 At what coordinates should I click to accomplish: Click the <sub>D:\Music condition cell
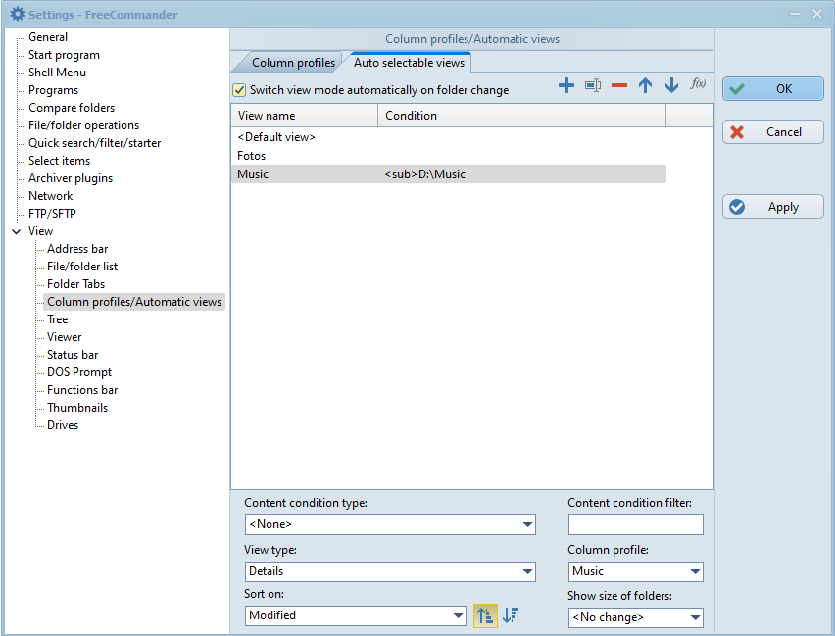[x=425, y=174]
